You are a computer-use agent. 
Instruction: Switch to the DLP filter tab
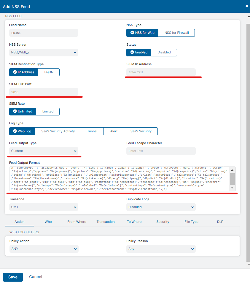[x=219, y=222]
